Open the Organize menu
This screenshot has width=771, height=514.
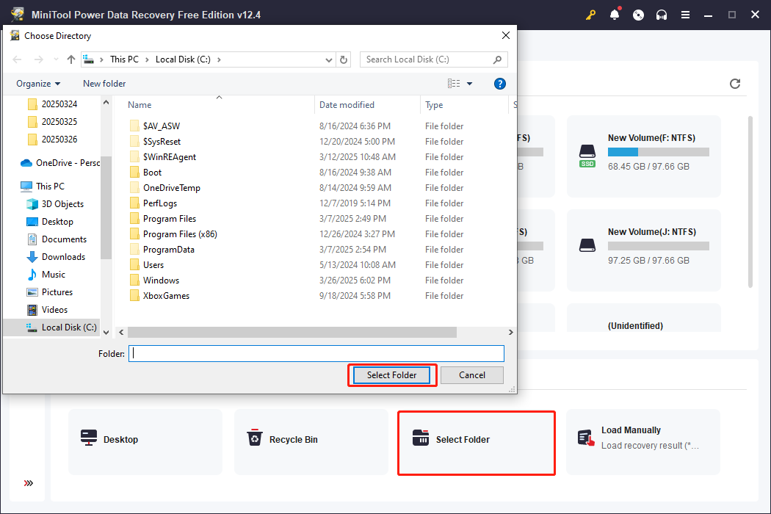[x=38, y=84]
